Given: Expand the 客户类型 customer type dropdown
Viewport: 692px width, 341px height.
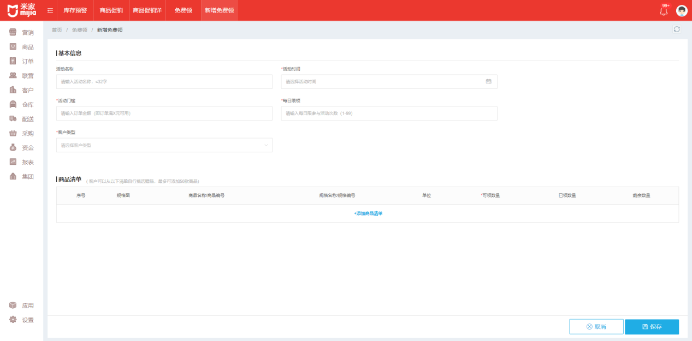Looking at the screenshot, I should pyautogui.click(x=164, y=145).
